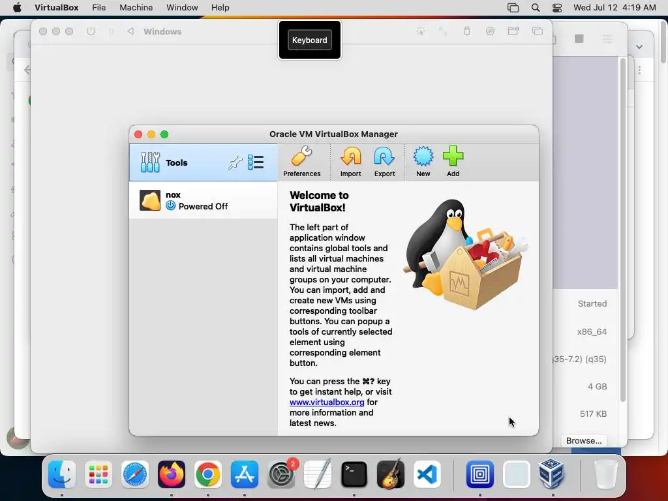Click the screen mirroring icon in menu bar
668x501 pixels.
513,8
